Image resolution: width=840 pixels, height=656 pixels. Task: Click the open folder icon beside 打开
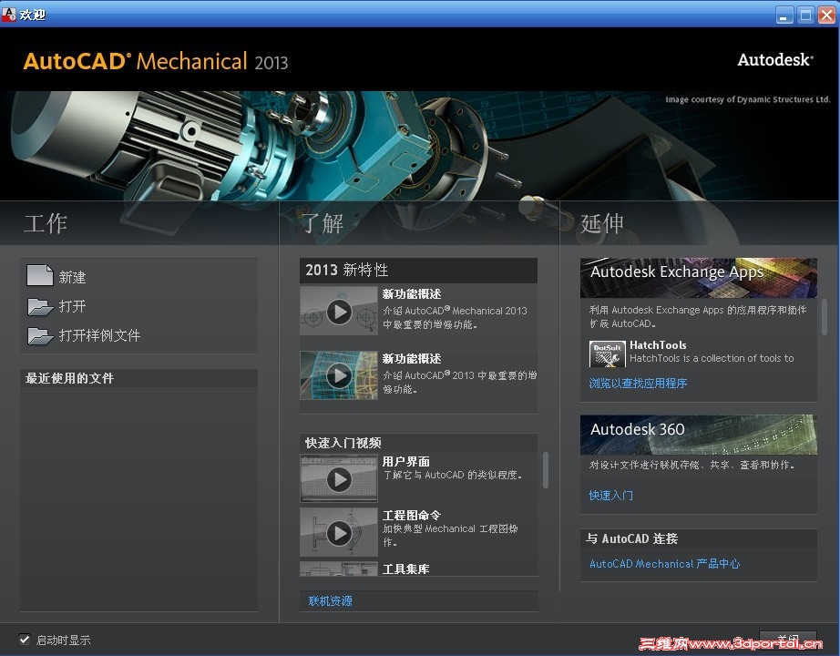40,306
